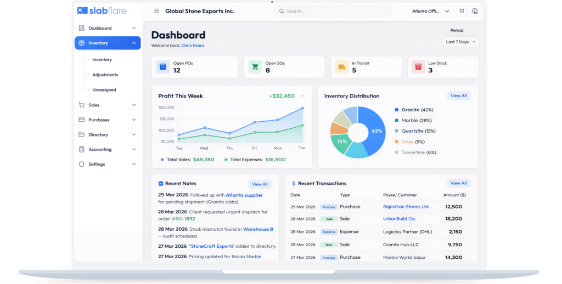Viewport: 562px width, 284px height.
Task: Click the search magnifier icon
Action: pos(282,11)
